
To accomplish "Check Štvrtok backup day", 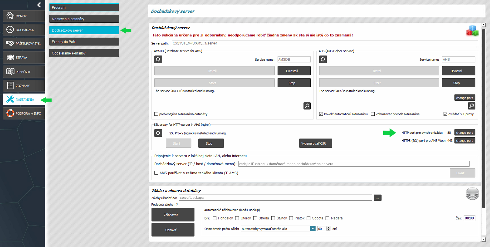I will tap(273, 218).
